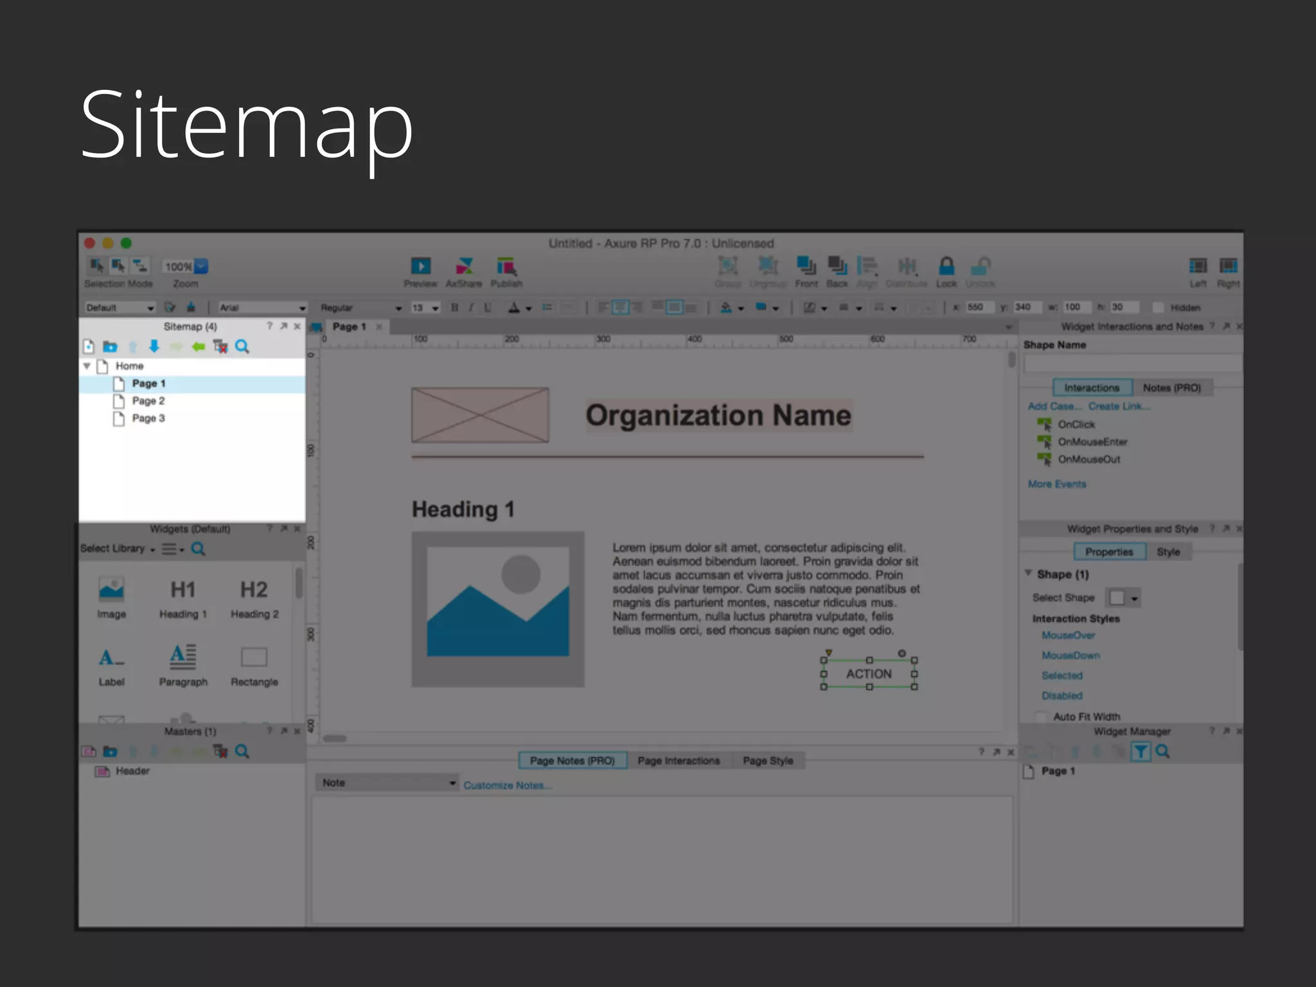Toggle the Hidden checkbox
Viewport: 1316px width, 987px height.
tap(1159, 308)
